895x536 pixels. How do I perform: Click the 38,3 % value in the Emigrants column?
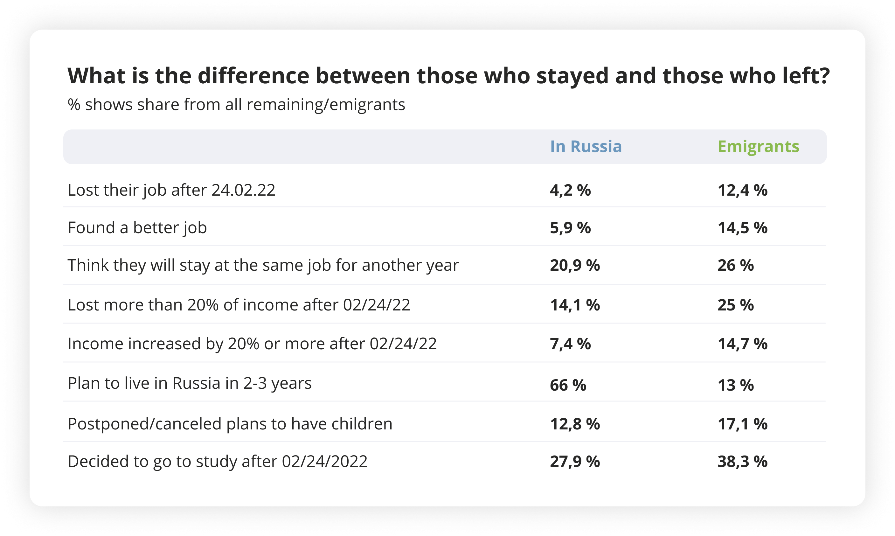point(742,462)
